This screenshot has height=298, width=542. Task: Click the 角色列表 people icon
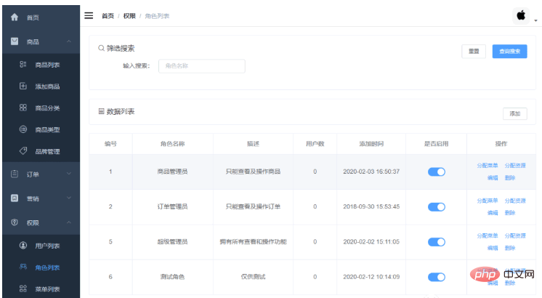[x=23, y=267]
